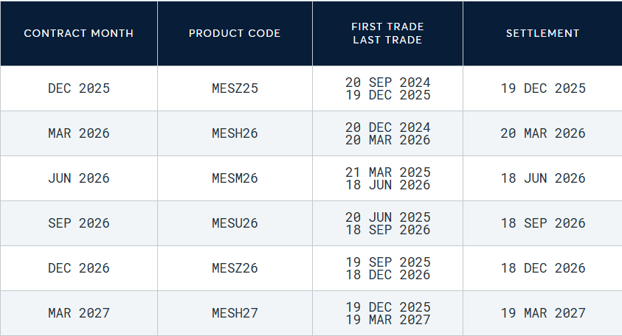Image resolution: width=622 pixels, height=336 pixels.
Task: Select product code MESZ26
Action: [x=235, y=268]
